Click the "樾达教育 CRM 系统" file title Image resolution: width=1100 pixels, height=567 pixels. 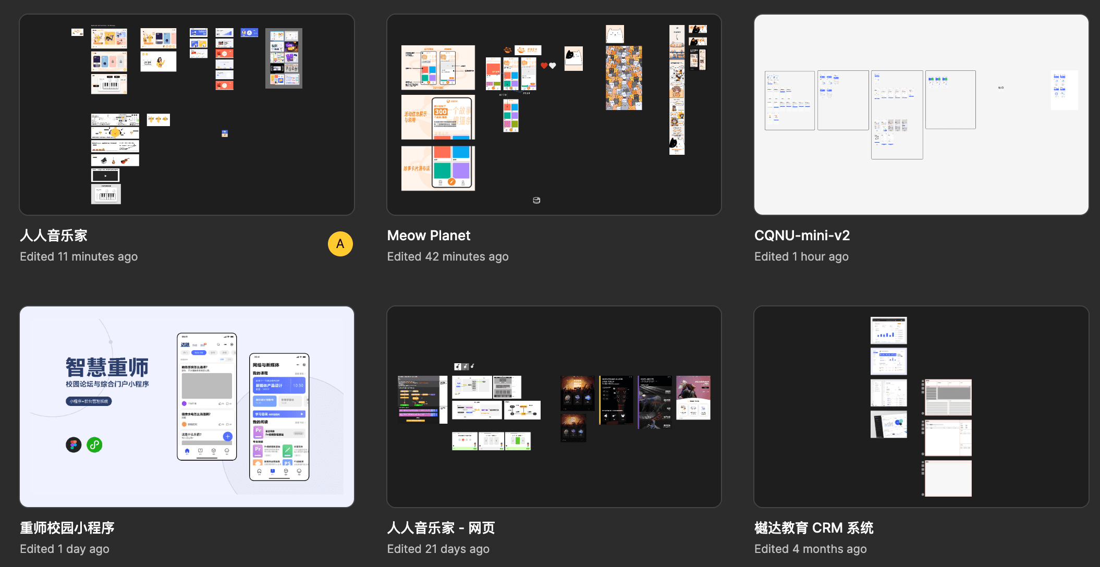(x=814, y=528)
